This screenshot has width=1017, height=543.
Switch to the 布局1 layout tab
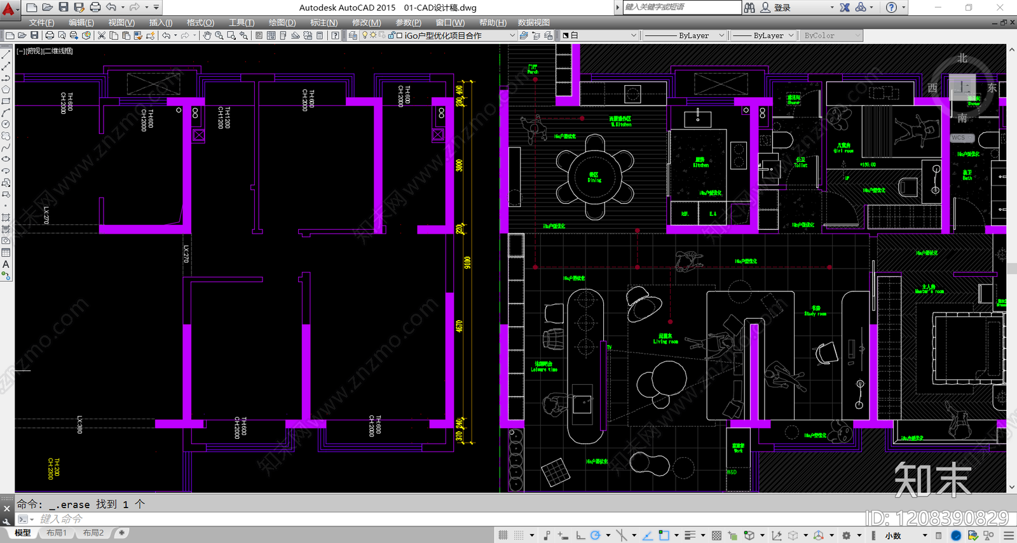(57, 533)
